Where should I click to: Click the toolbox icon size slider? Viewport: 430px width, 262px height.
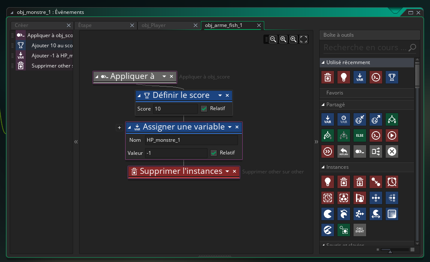click(390, 250)
